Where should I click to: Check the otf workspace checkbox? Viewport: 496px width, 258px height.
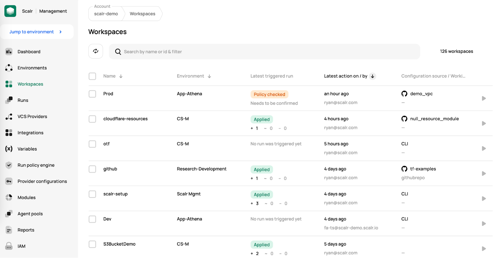pos(92,144)
